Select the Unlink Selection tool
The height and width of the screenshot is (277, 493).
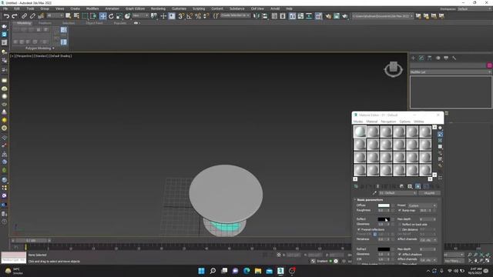pyautogui.click(x=32, y=16)
